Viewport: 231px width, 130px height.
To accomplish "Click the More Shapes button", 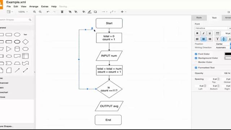I will 6,126.
